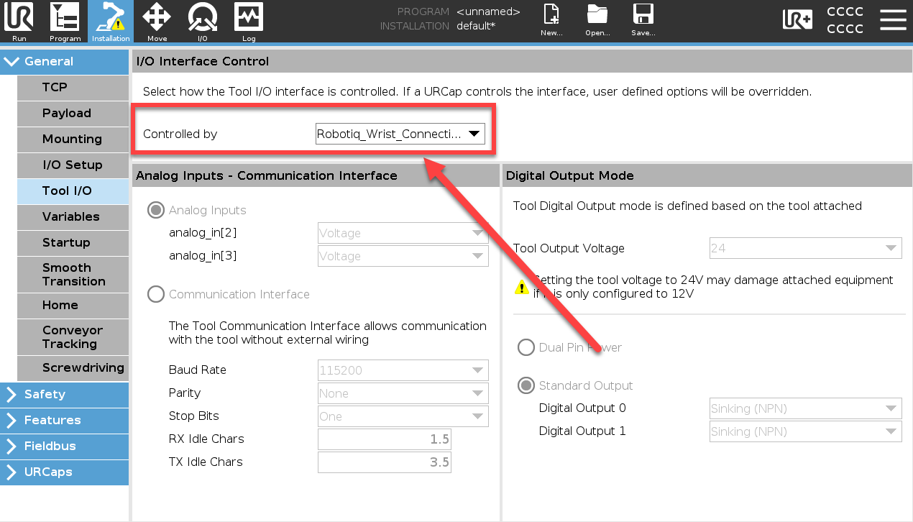Screen dimensions: 913x522
Task: Expand the Safety section
Action: [65, 394]
